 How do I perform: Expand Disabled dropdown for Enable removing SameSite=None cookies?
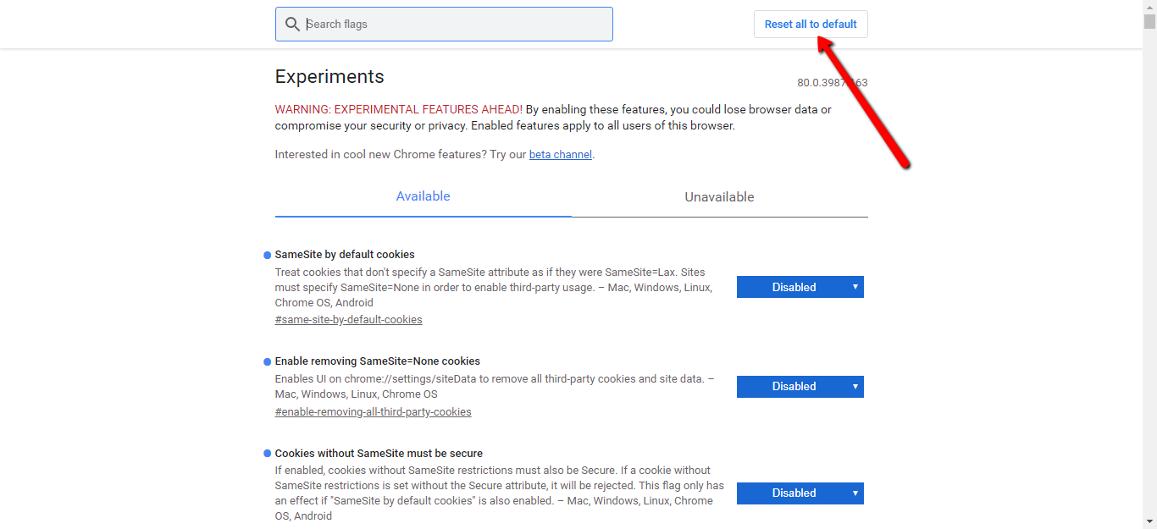[x=800, y=387]
